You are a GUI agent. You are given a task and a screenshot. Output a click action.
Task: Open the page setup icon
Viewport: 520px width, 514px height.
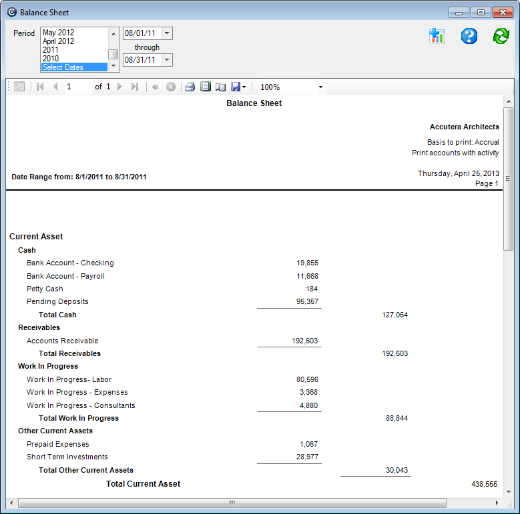pos(220,87)
